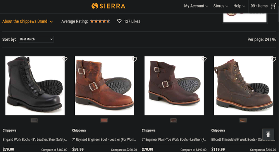Favorite the Engineer Plain-Toe Boots with heart

(x=204, y=59)
